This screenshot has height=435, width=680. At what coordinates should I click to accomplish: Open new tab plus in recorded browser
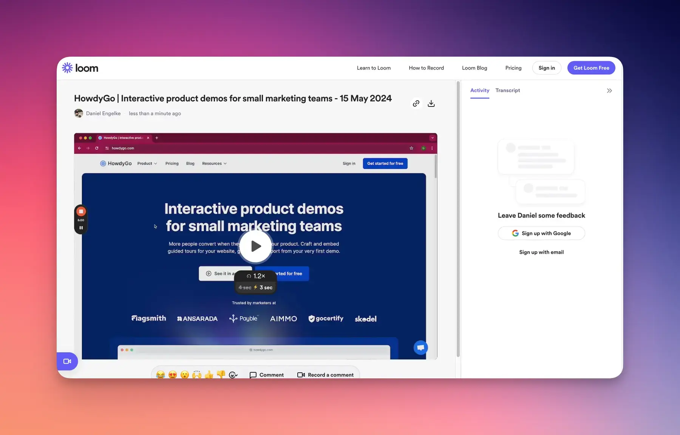pos(157,138)
